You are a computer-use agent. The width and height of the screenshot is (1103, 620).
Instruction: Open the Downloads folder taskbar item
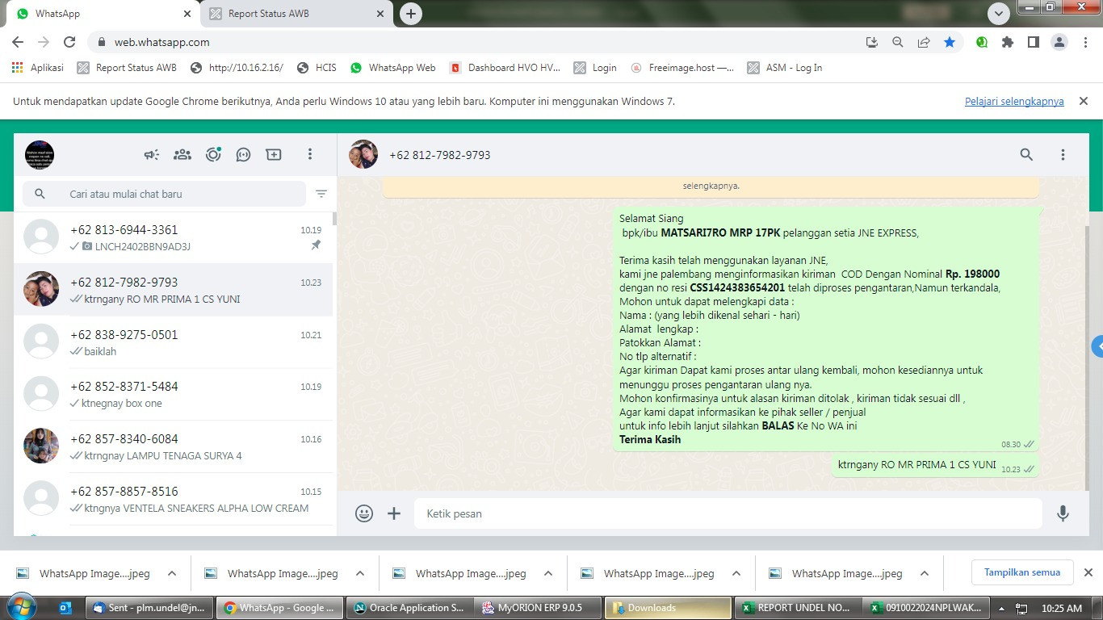[668, 608]
